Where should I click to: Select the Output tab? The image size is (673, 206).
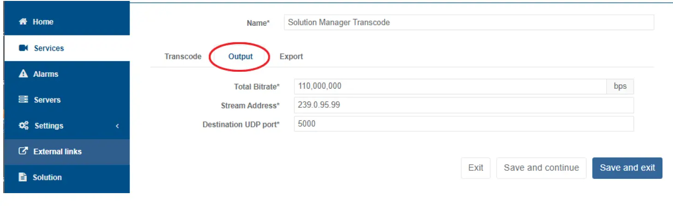pos(240,57)
